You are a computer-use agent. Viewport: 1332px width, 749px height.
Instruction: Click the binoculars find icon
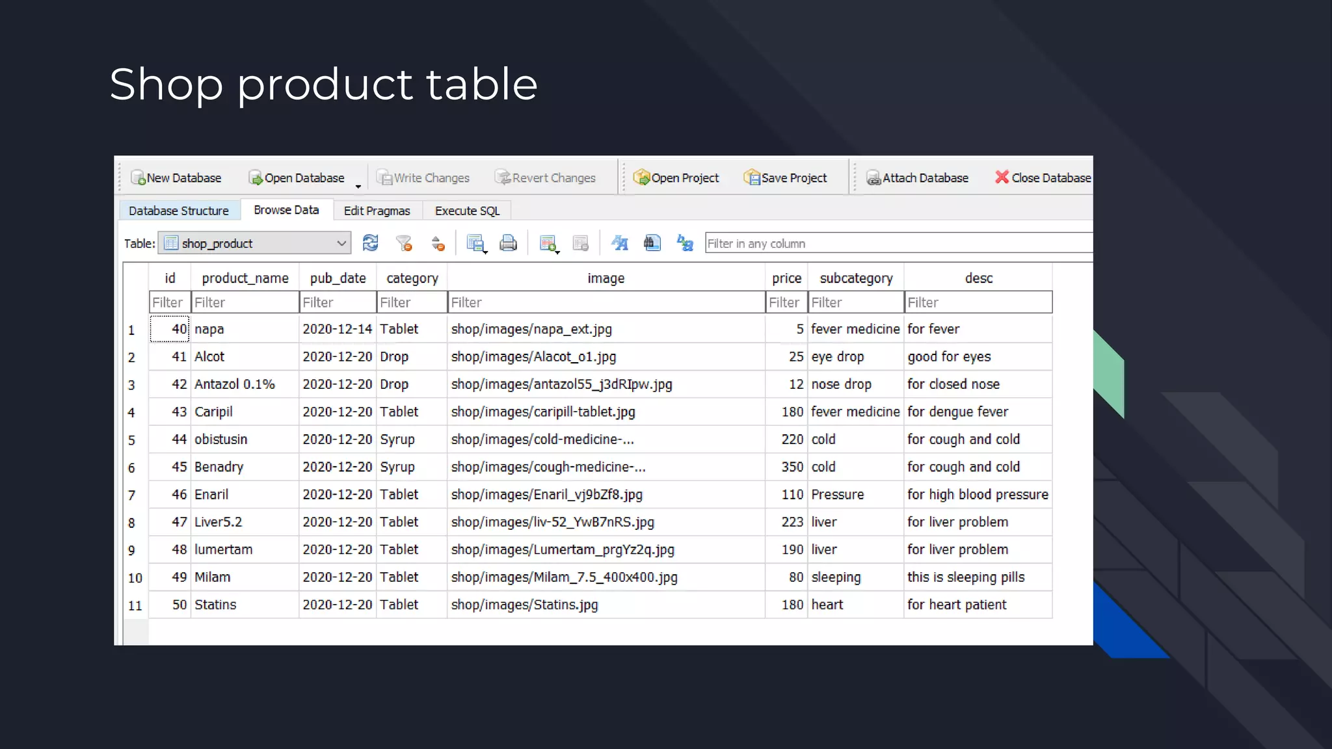click(652, 243)
